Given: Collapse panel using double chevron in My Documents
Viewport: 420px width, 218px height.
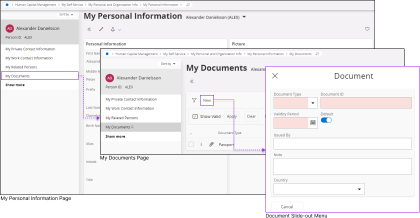Looking at the screenshot, I should [192, 81].
